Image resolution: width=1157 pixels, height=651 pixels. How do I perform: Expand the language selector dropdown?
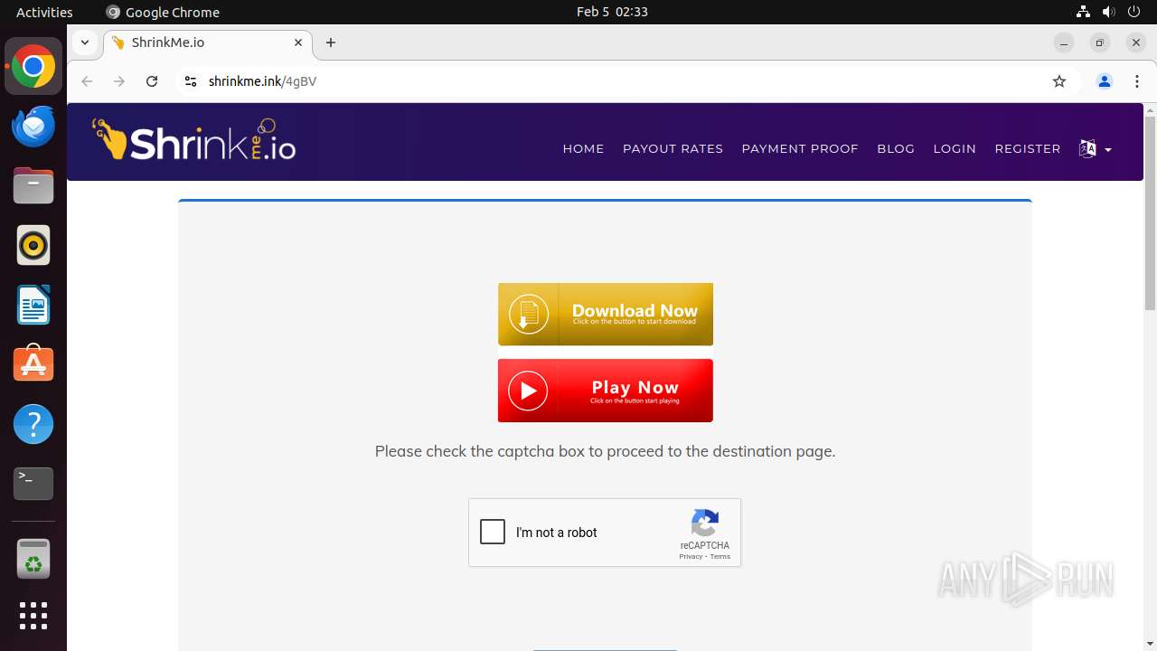1095,149
